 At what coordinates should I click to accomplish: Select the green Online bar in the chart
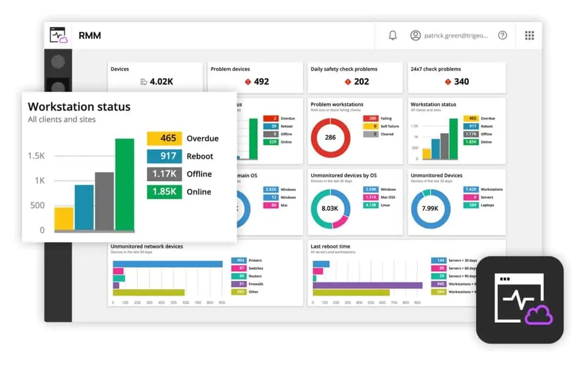(x=124, y=185)
